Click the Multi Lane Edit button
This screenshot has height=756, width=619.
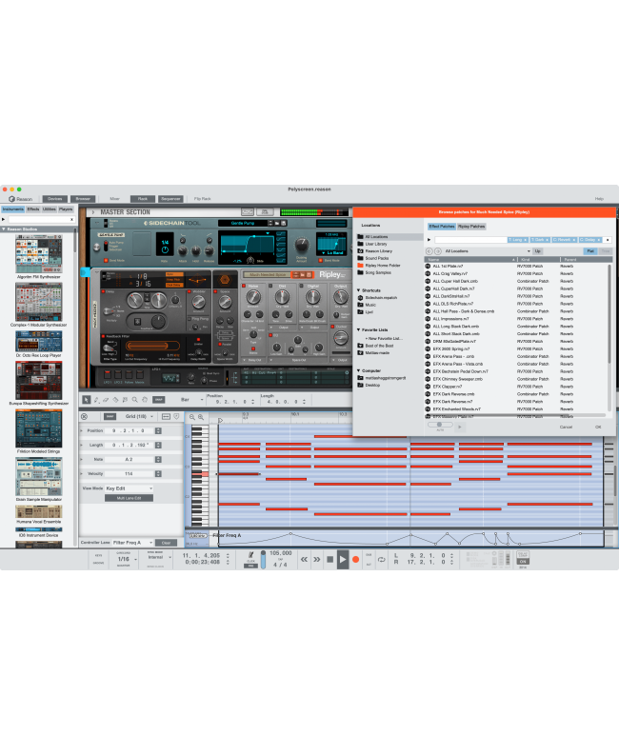pyautogui.click(x=129, y=498)
